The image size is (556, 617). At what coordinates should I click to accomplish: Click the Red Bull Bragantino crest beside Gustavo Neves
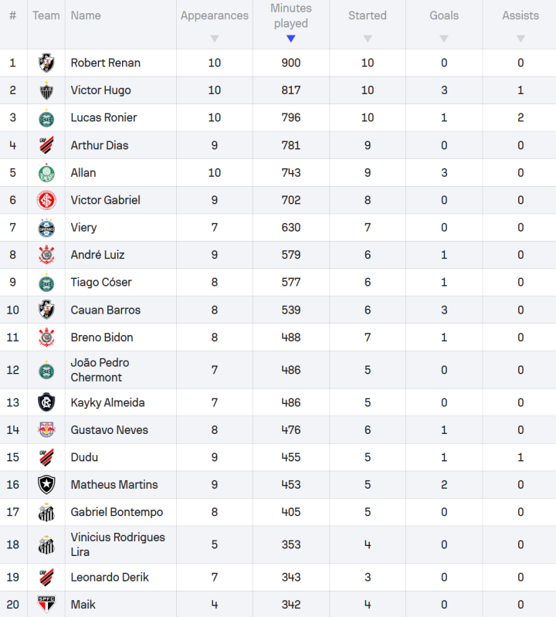tap(46, 430)
